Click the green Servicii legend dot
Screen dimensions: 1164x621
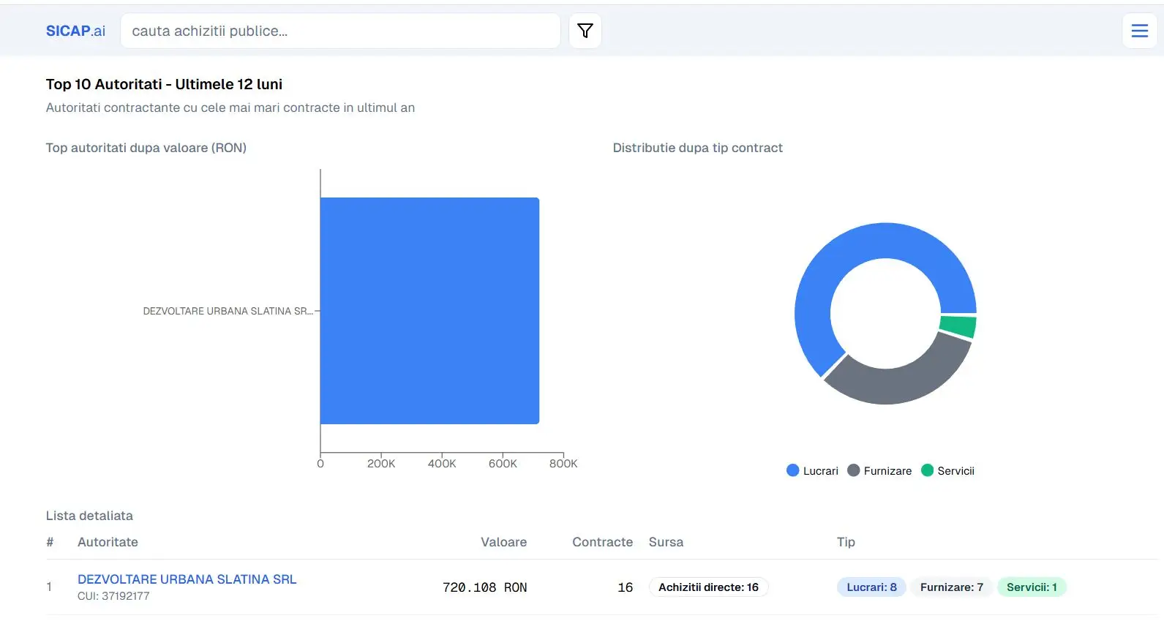927,470
